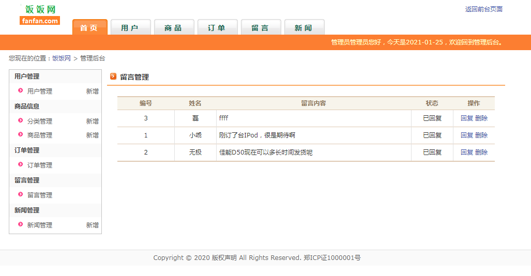
Task: Click the 姓名 column header
Action: (195, 103)
